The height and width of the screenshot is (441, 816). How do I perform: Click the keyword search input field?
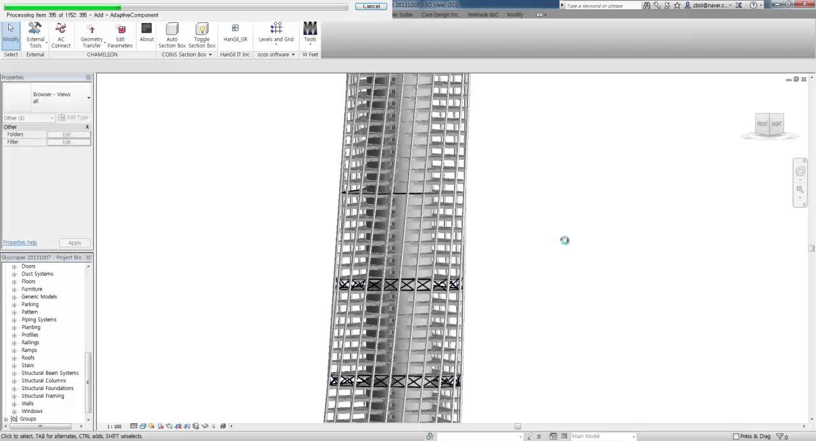pyautogui.click(x=602, y=6)
